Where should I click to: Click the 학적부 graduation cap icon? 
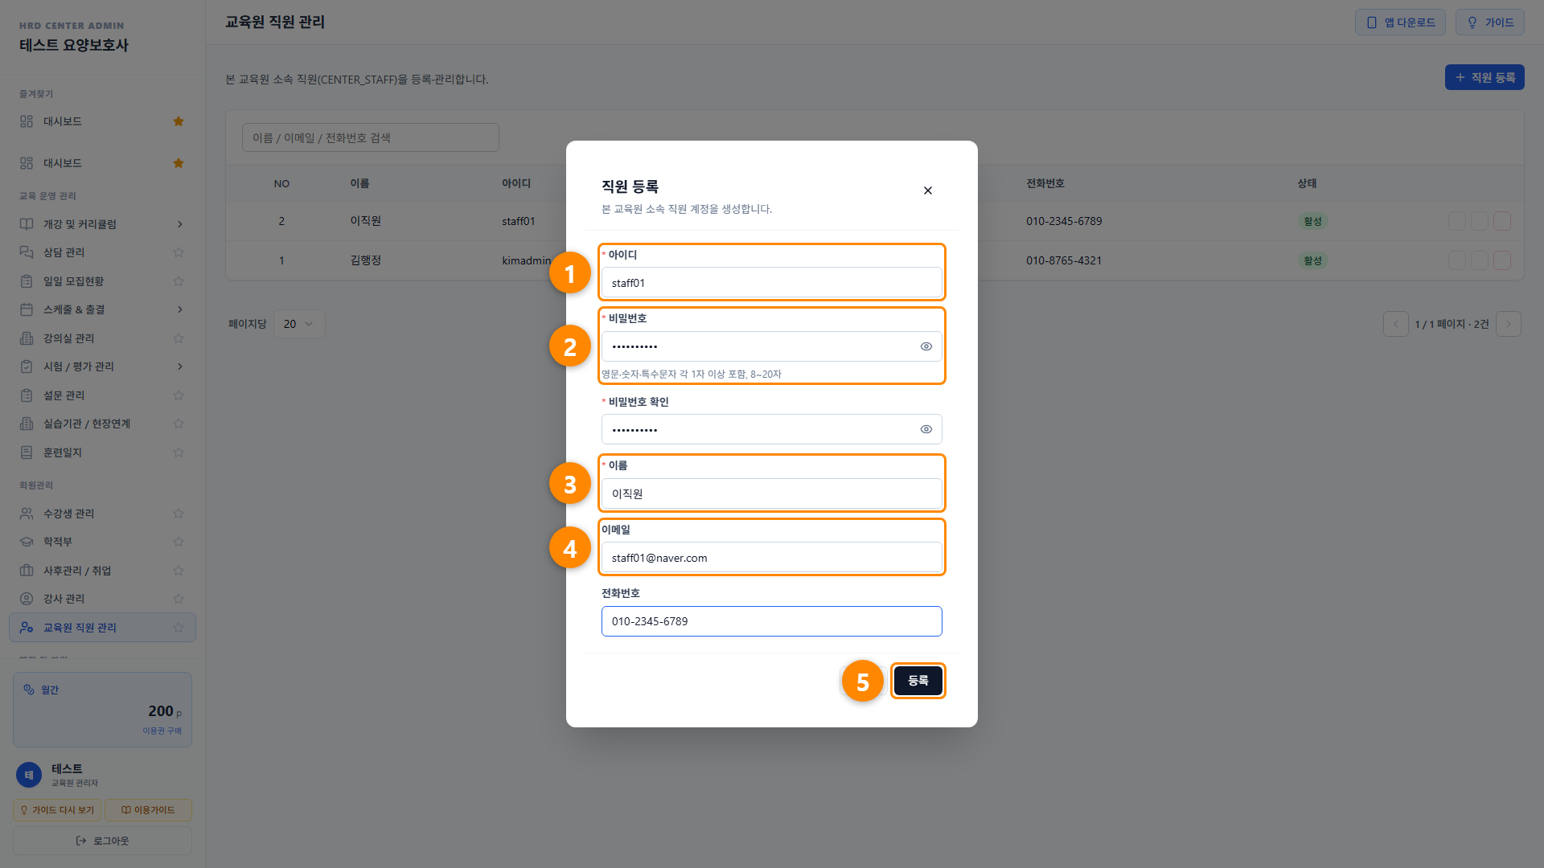[27, 542]
